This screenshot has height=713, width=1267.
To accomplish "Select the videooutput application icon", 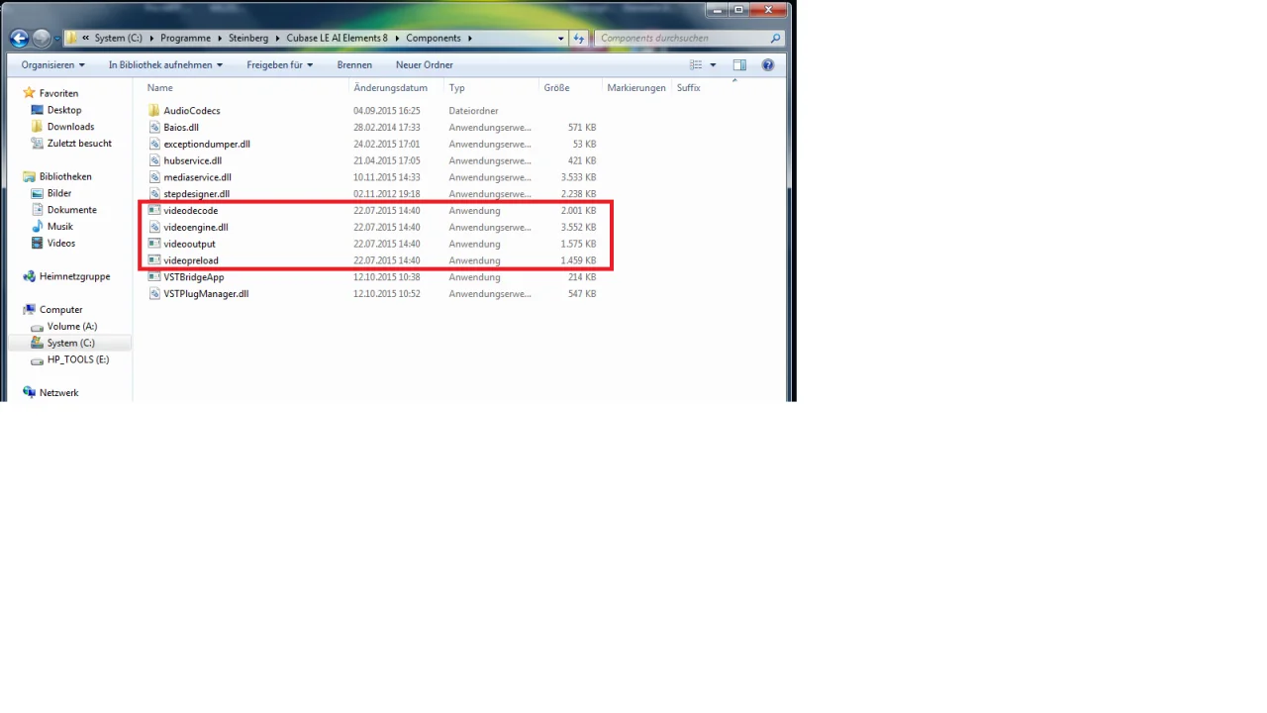I will 153,244.
